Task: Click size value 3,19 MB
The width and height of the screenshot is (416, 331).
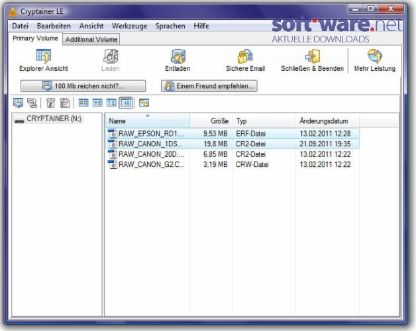Action: pyautogui.click(x=215, y=165)
